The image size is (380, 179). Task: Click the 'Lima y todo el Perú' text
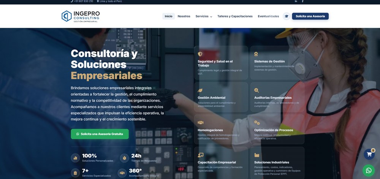[x=111, y=1]
